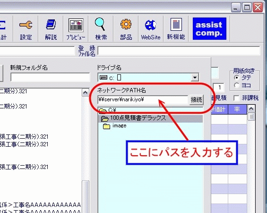Select the タテ paper orientation radio
The height and width of the screenshot is (213, 267).
pyautogui.click(x=237, y=78)
